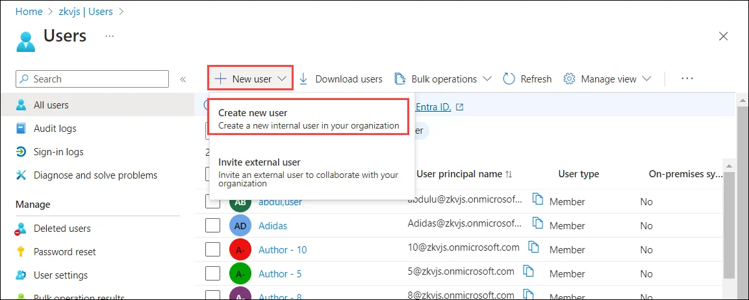Copy 5@zkvjs.onmicrosoft.com principal name
749x300 pixels.
[528, 270]
